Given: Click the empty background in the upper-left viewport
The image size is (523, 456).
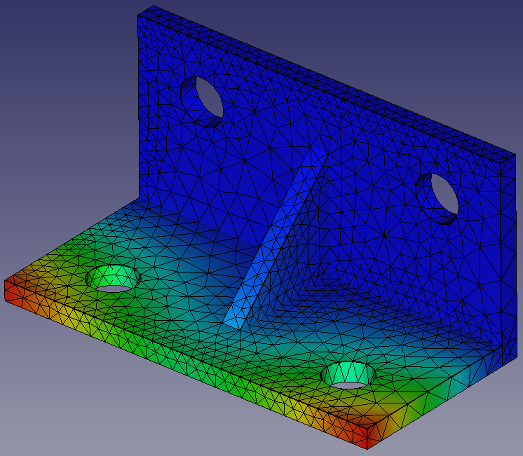Looking at the screenshot, I should click(56, 70).
